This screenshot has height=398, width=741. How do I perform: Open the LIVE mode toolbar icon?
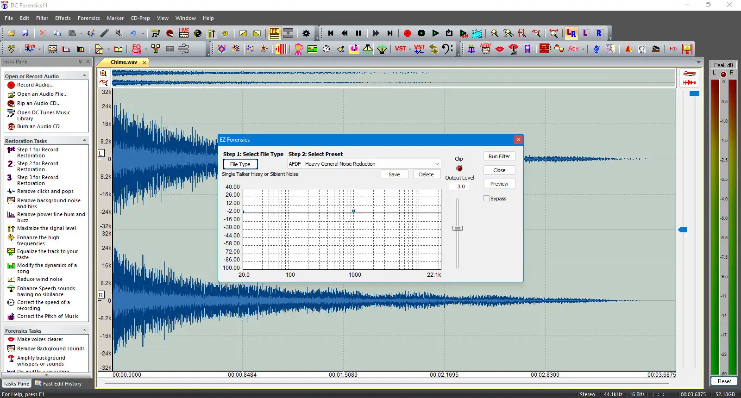tap(184, 33)
